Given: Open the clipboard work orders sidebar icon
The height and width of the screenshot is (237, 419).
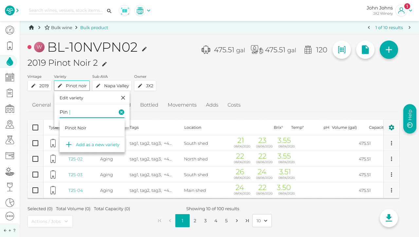Looking at the screenshot, I should pyautogui.click(x=10, y=93).
